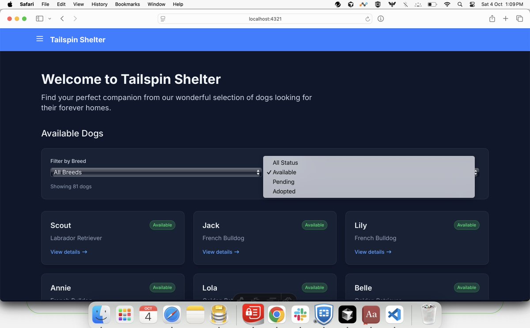Open the red lock document app in Dock
Viewport: 530px width, 328px height.
click(x=253, y=315)
